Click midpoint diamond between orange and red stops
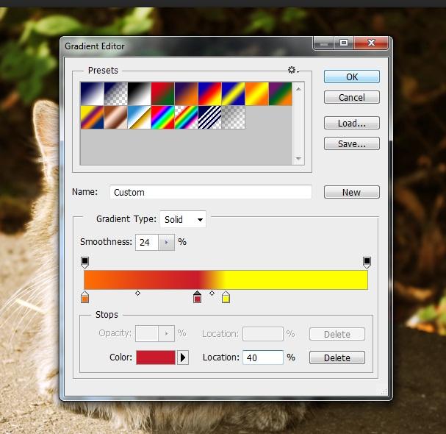This screenshot has height=434, width=446. click(137, 294)
